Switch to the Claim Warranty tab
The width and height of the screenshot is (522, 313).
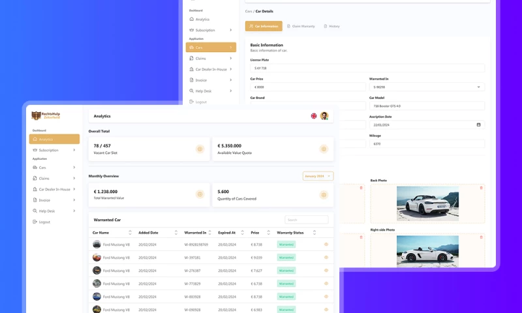pyautogui.click(x=301, y=26)
